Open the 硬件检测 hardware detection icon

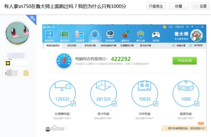[x=65, y=34]
